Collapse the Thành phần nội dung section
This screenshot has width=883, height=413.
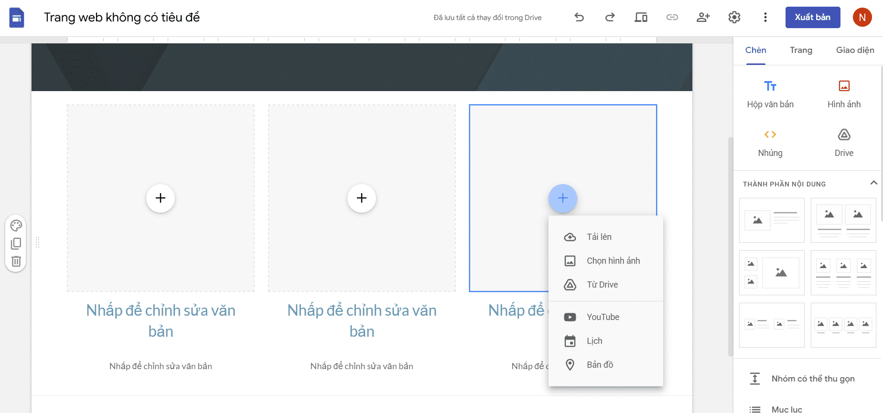pyautogui.click(x=873, y=183)
